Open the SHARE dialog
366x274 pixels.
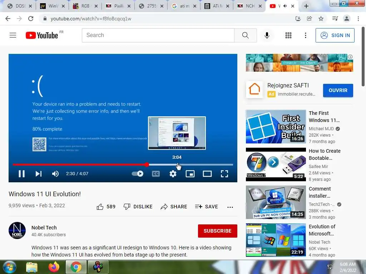coord(174,207)
